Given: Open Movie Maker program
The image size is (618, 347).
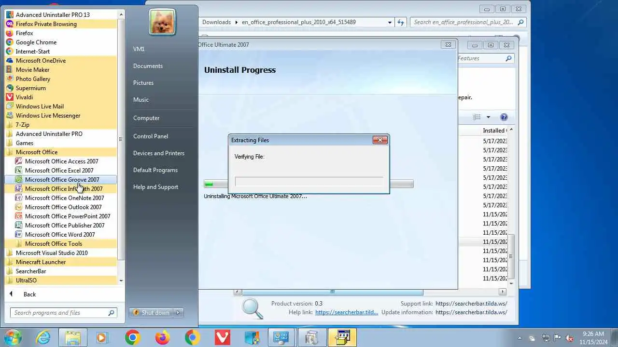Looking at the screenshot, I should [x=61, y=69].
